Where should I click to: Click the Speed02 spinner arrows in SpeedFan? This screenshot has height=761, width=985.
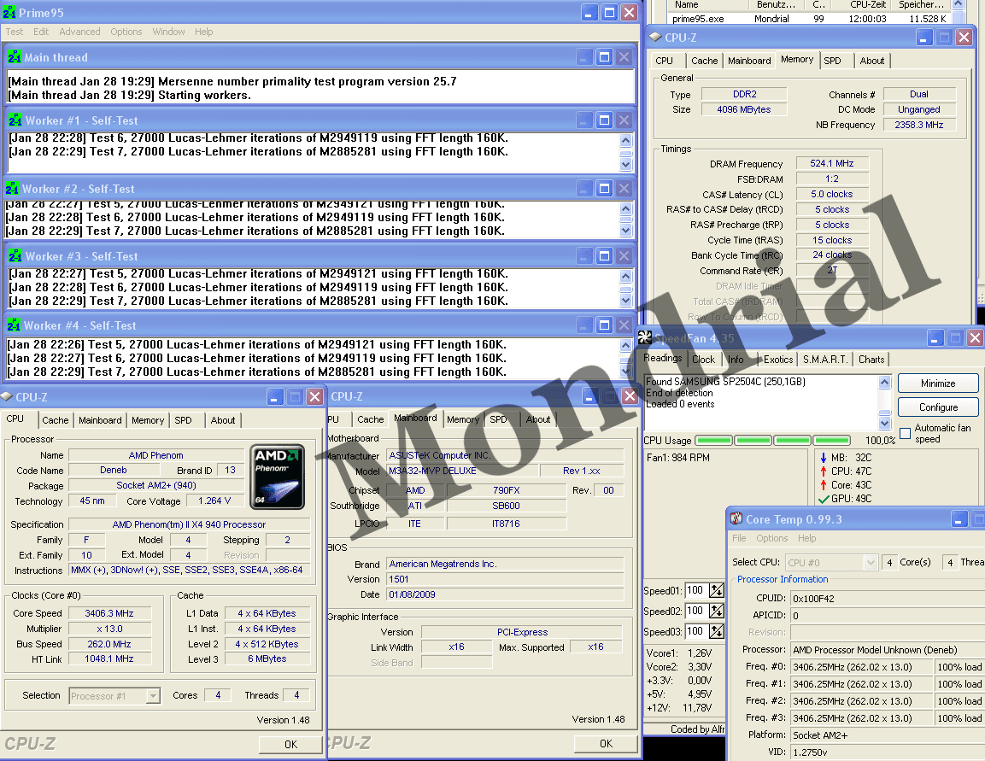[717, 611]
